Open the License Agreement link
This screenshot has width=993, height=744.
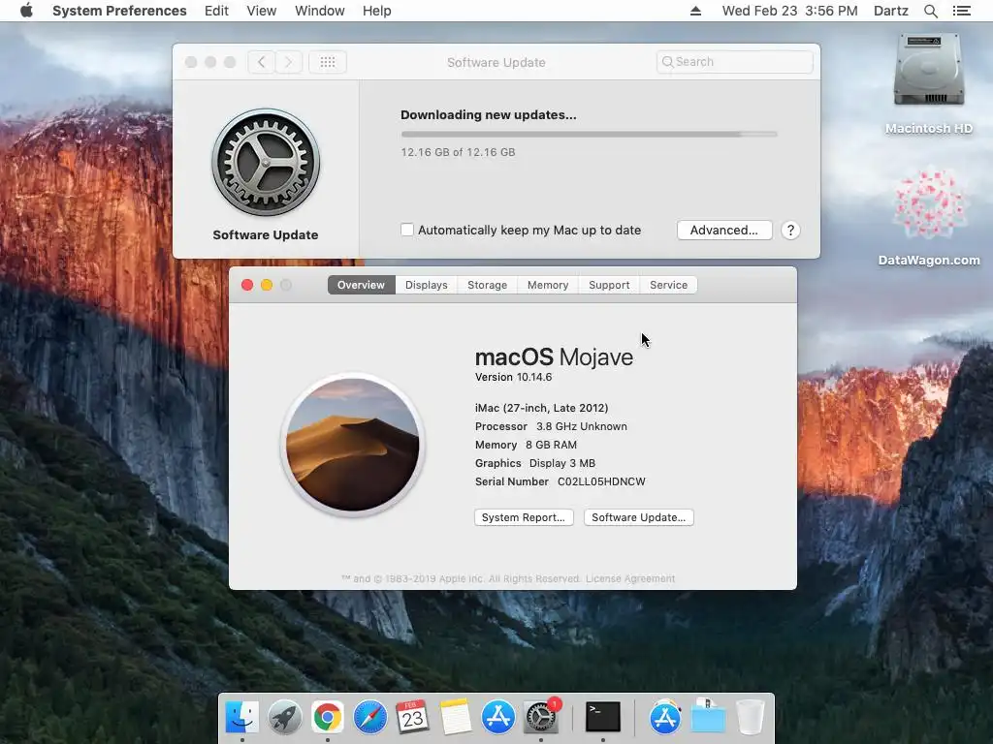click(x=630, y=579)
